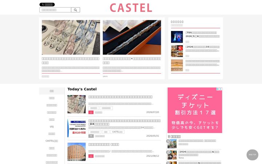Open the Disney Plus promo list thumbnail

click(76, 128)
